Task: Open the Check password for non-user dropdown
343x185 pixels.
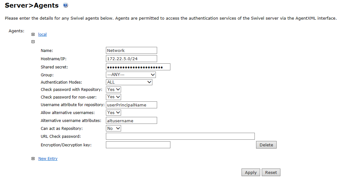Action: pos(113,97)
